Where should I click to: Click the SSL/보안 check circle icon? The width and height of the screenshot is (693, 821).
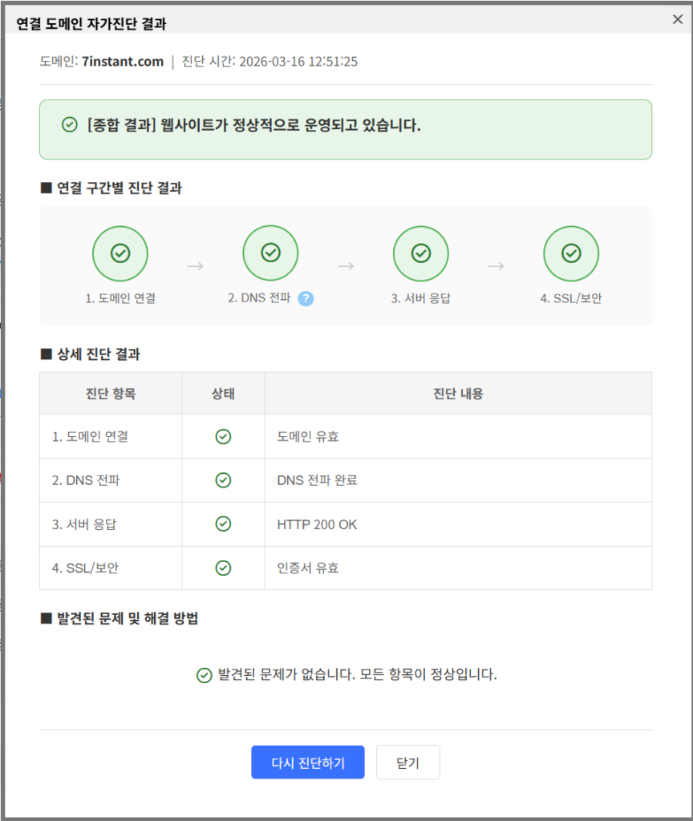tap(570, 253)
